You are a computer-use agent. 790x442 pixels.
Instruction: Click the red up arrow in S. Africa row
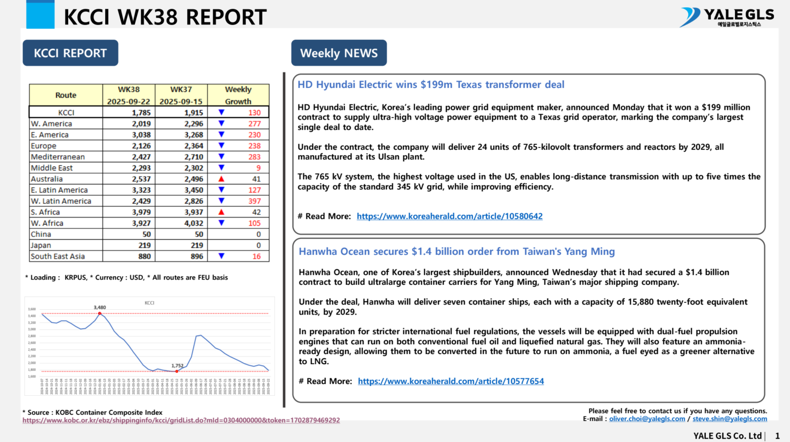tap(221, 212)
